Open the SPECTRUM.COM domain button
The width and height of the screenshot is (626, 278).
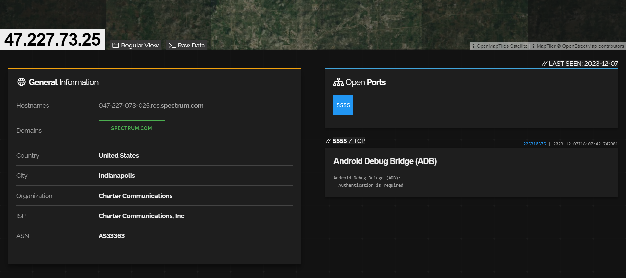[x=132, y=128]
